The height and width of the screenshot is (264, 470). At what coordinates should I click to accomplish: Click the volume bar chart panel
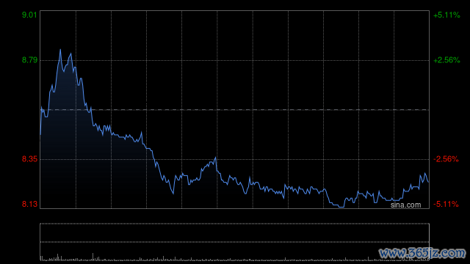coord(235,242)
